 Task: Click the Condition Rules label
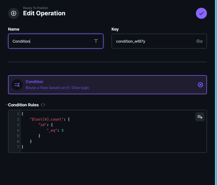[x=23, y=105]
